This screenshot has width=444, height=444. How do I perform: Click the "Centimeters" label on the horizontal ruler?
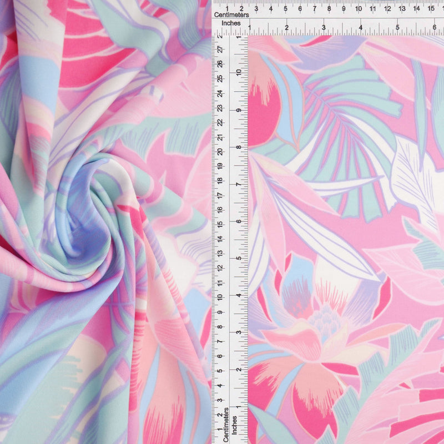click(x=231, y=15)
